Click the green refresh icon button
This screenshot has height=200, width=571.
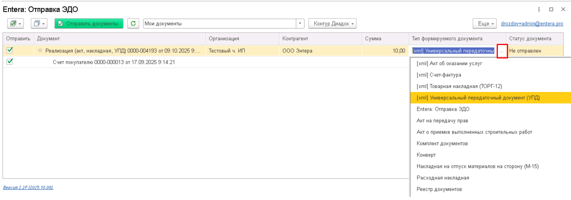[x=133, y=23]
